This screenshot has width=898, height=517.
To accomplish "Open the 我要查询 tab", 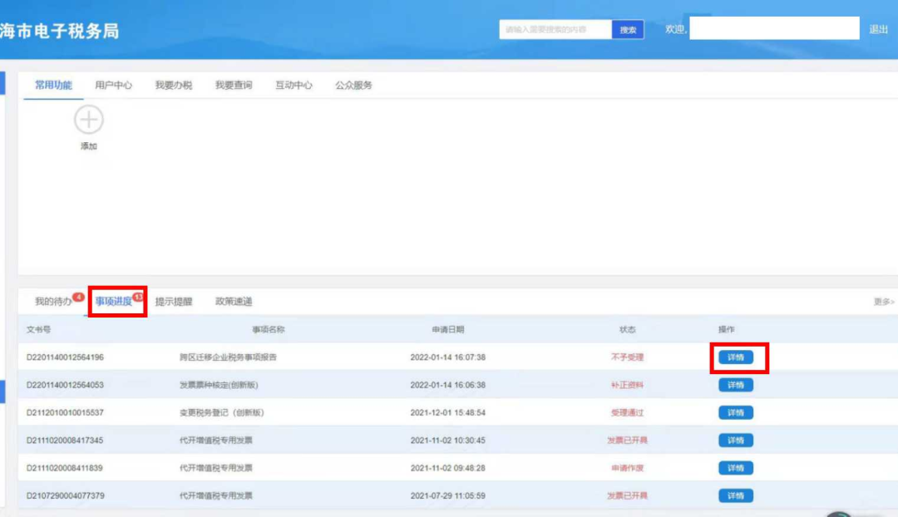I will (234, 85).
